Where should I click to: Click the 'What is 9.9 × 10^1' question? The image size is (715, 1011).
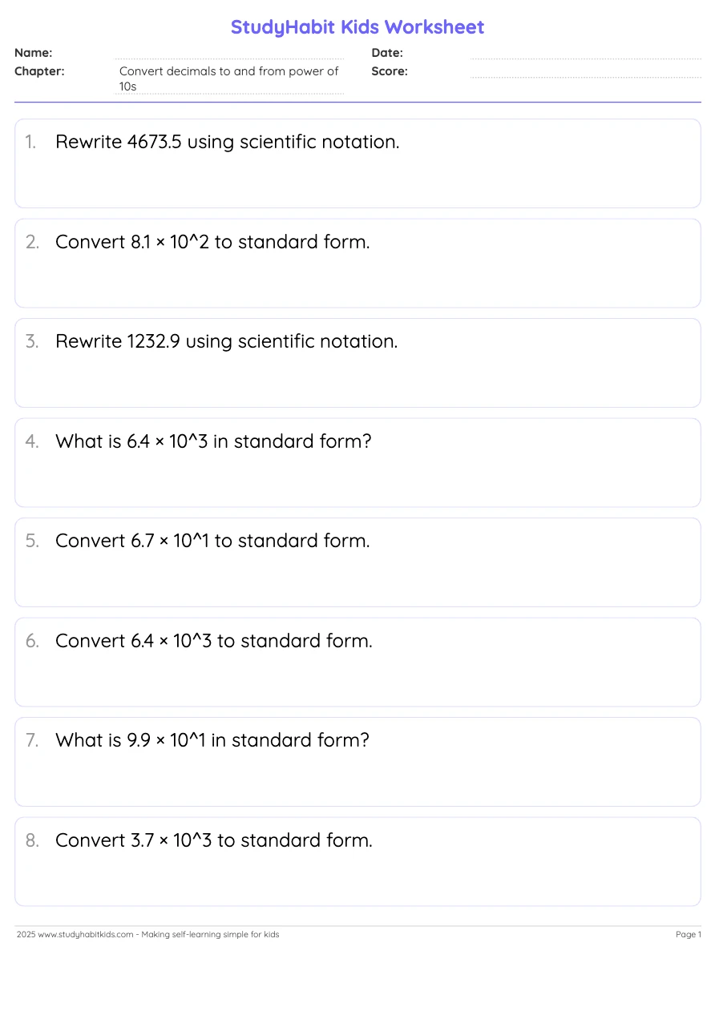[x=212, y=740]
